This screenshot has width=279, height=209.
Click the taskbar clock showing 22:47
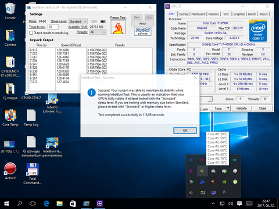pyautogui.click(x=266, y=203)
